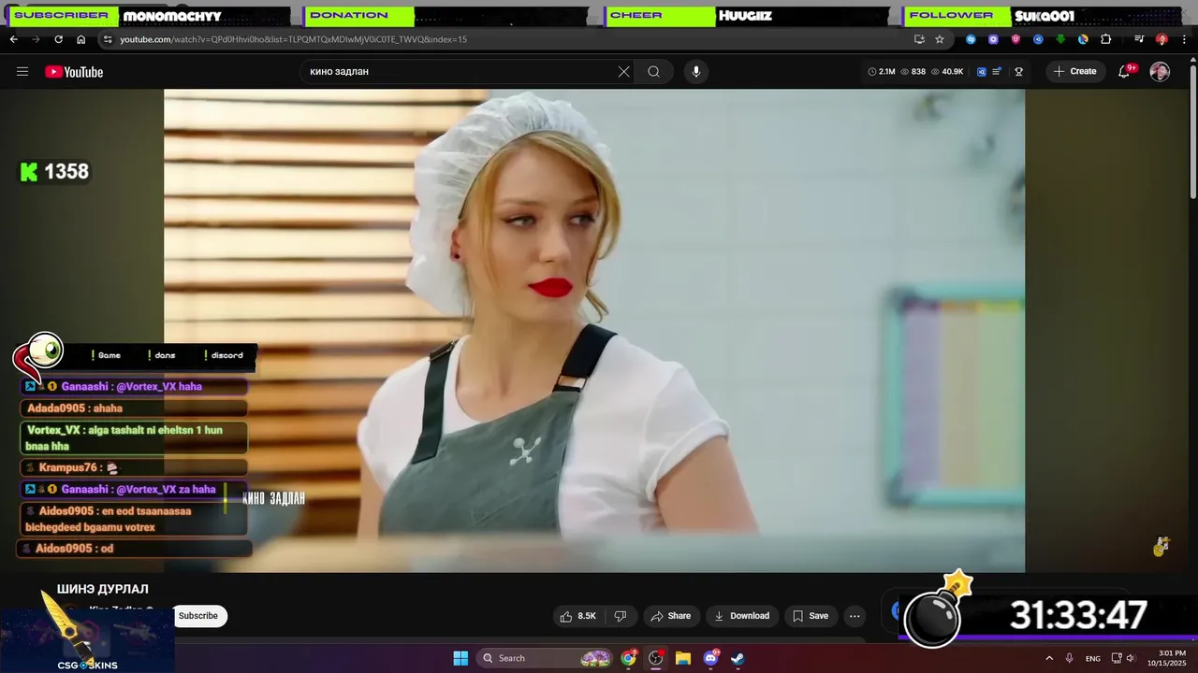Click the 838 views stat
The width and height of the screenshot is (1198, 673).
pyautogui.click(x=913, y=72)
